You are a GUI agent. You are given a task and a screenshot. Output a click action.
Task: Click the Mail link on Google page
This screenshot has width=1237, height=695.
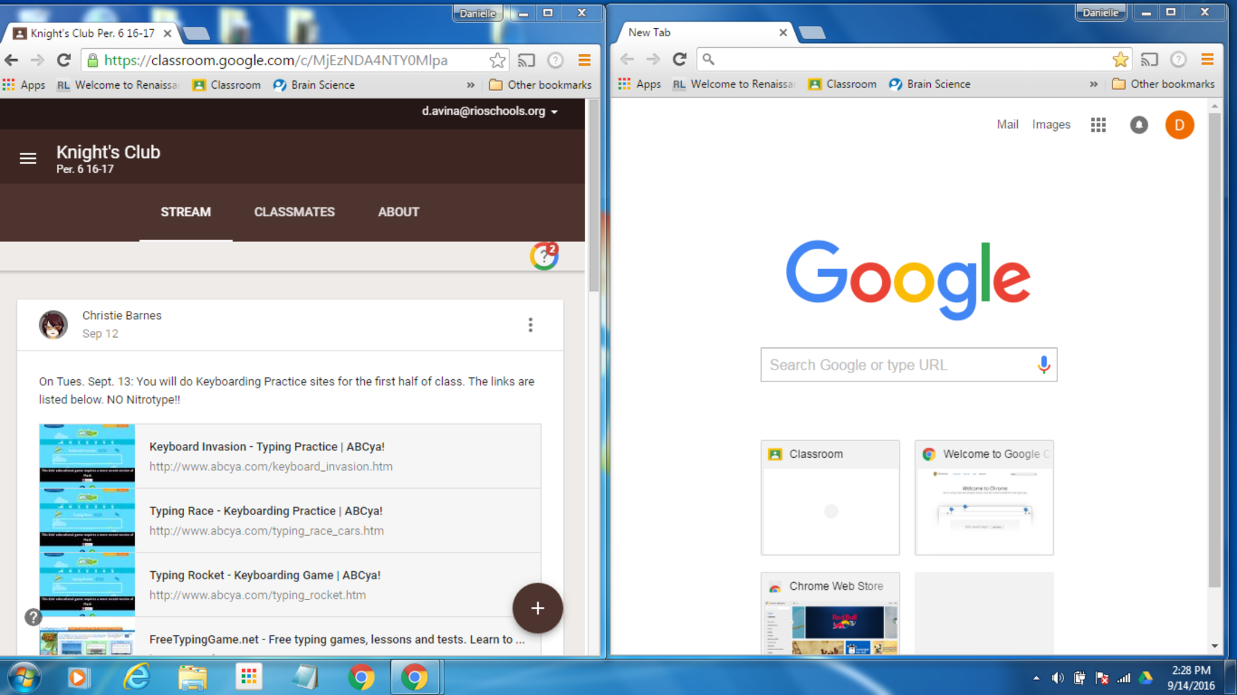(x=1007, y=124)
